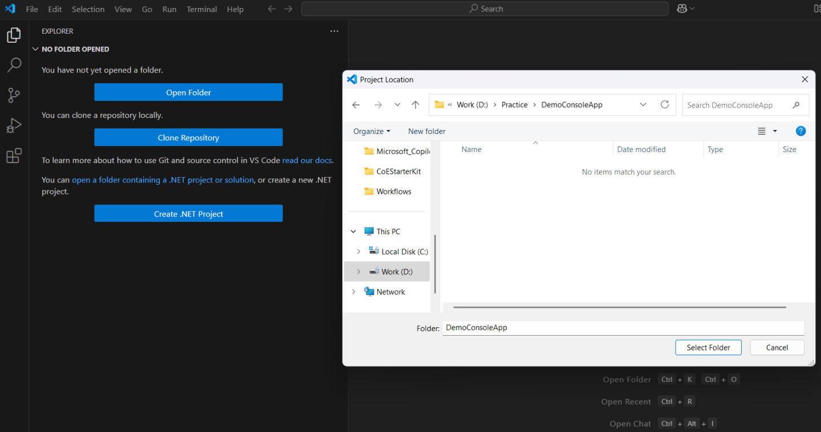The image size is (821, 432).
Task: Open the Terminal menu
Action: click(x=201, y=9)
